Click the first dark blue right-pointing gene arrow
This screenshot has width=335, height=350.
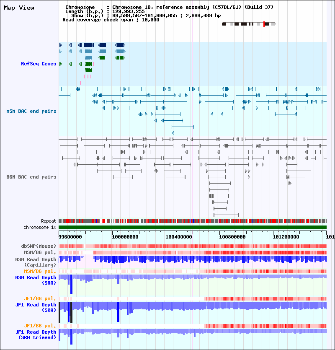(x=60, y=45)
